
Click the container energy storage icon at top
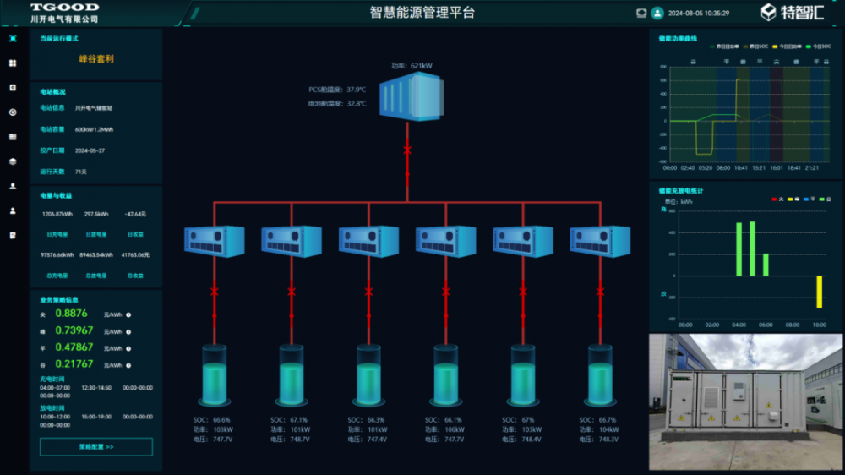coord(412,95)
